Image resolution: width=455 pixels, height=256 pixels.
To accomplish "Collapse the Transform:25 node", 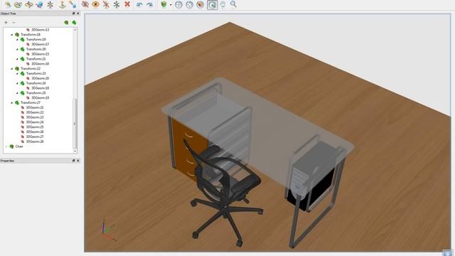I will 17,93.
